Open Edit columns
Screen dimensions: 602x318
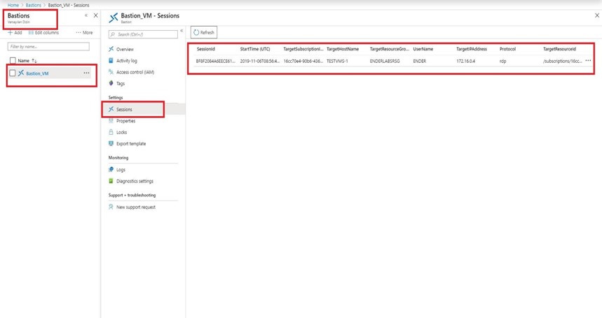pyautogui.click(x=43, y=33)
